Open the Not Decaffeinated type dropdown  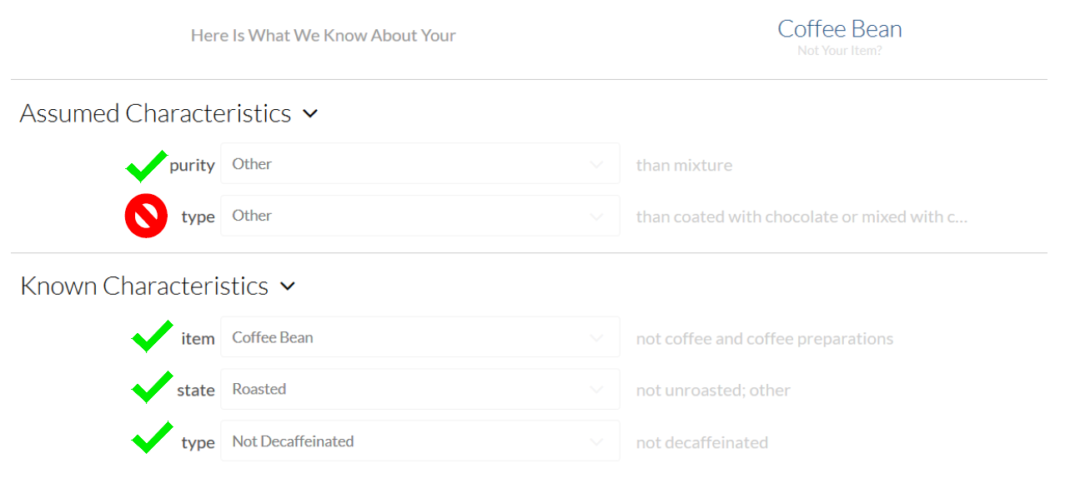pyautogui.click(x=420, y=441)
